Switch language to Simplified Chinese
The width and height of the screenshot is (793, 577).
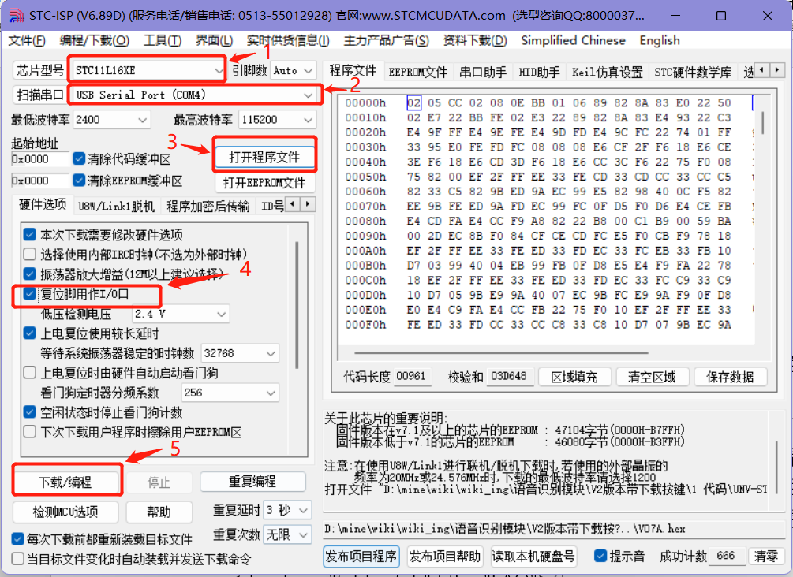click(x=573, y=40)
